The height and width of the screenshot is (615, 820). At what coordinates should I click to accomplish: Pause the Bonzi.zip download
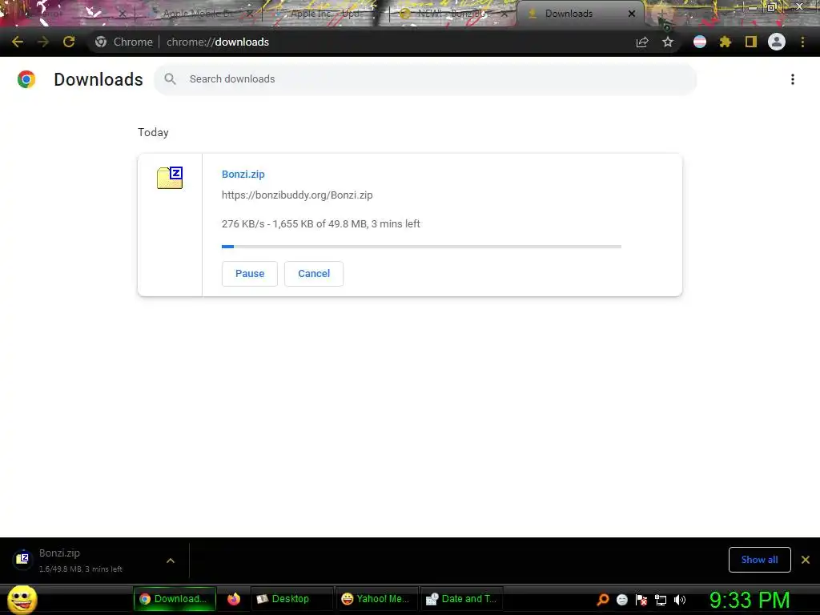pos(250,274)
